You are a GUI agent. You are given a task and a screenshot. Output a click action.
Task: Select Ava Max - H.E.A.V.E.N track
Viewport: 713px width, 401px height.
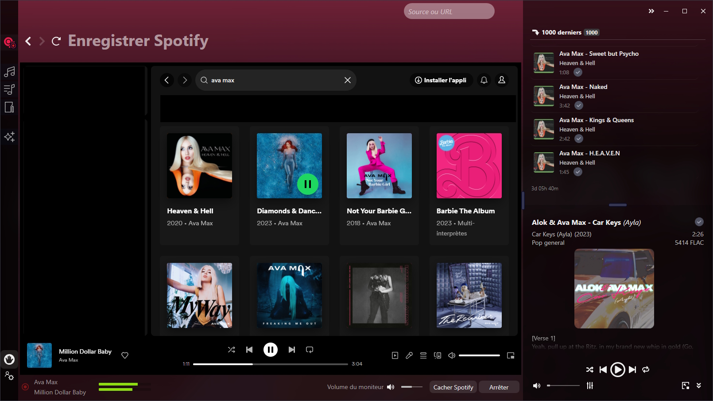coord(615,162)
